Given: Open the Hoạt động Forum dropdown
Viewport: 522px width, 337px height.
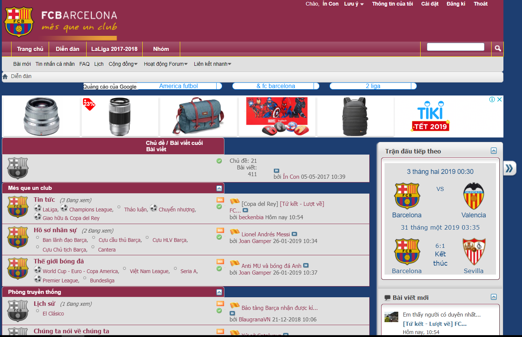Looking at the screenshot, I should tap(166, 64).
